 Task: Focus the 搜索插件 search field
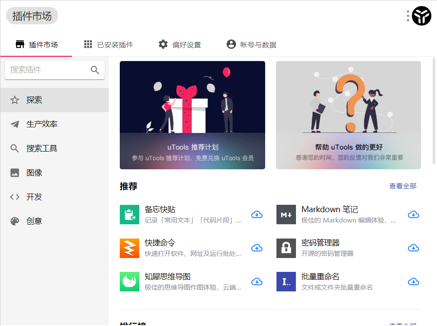[48, 70]
